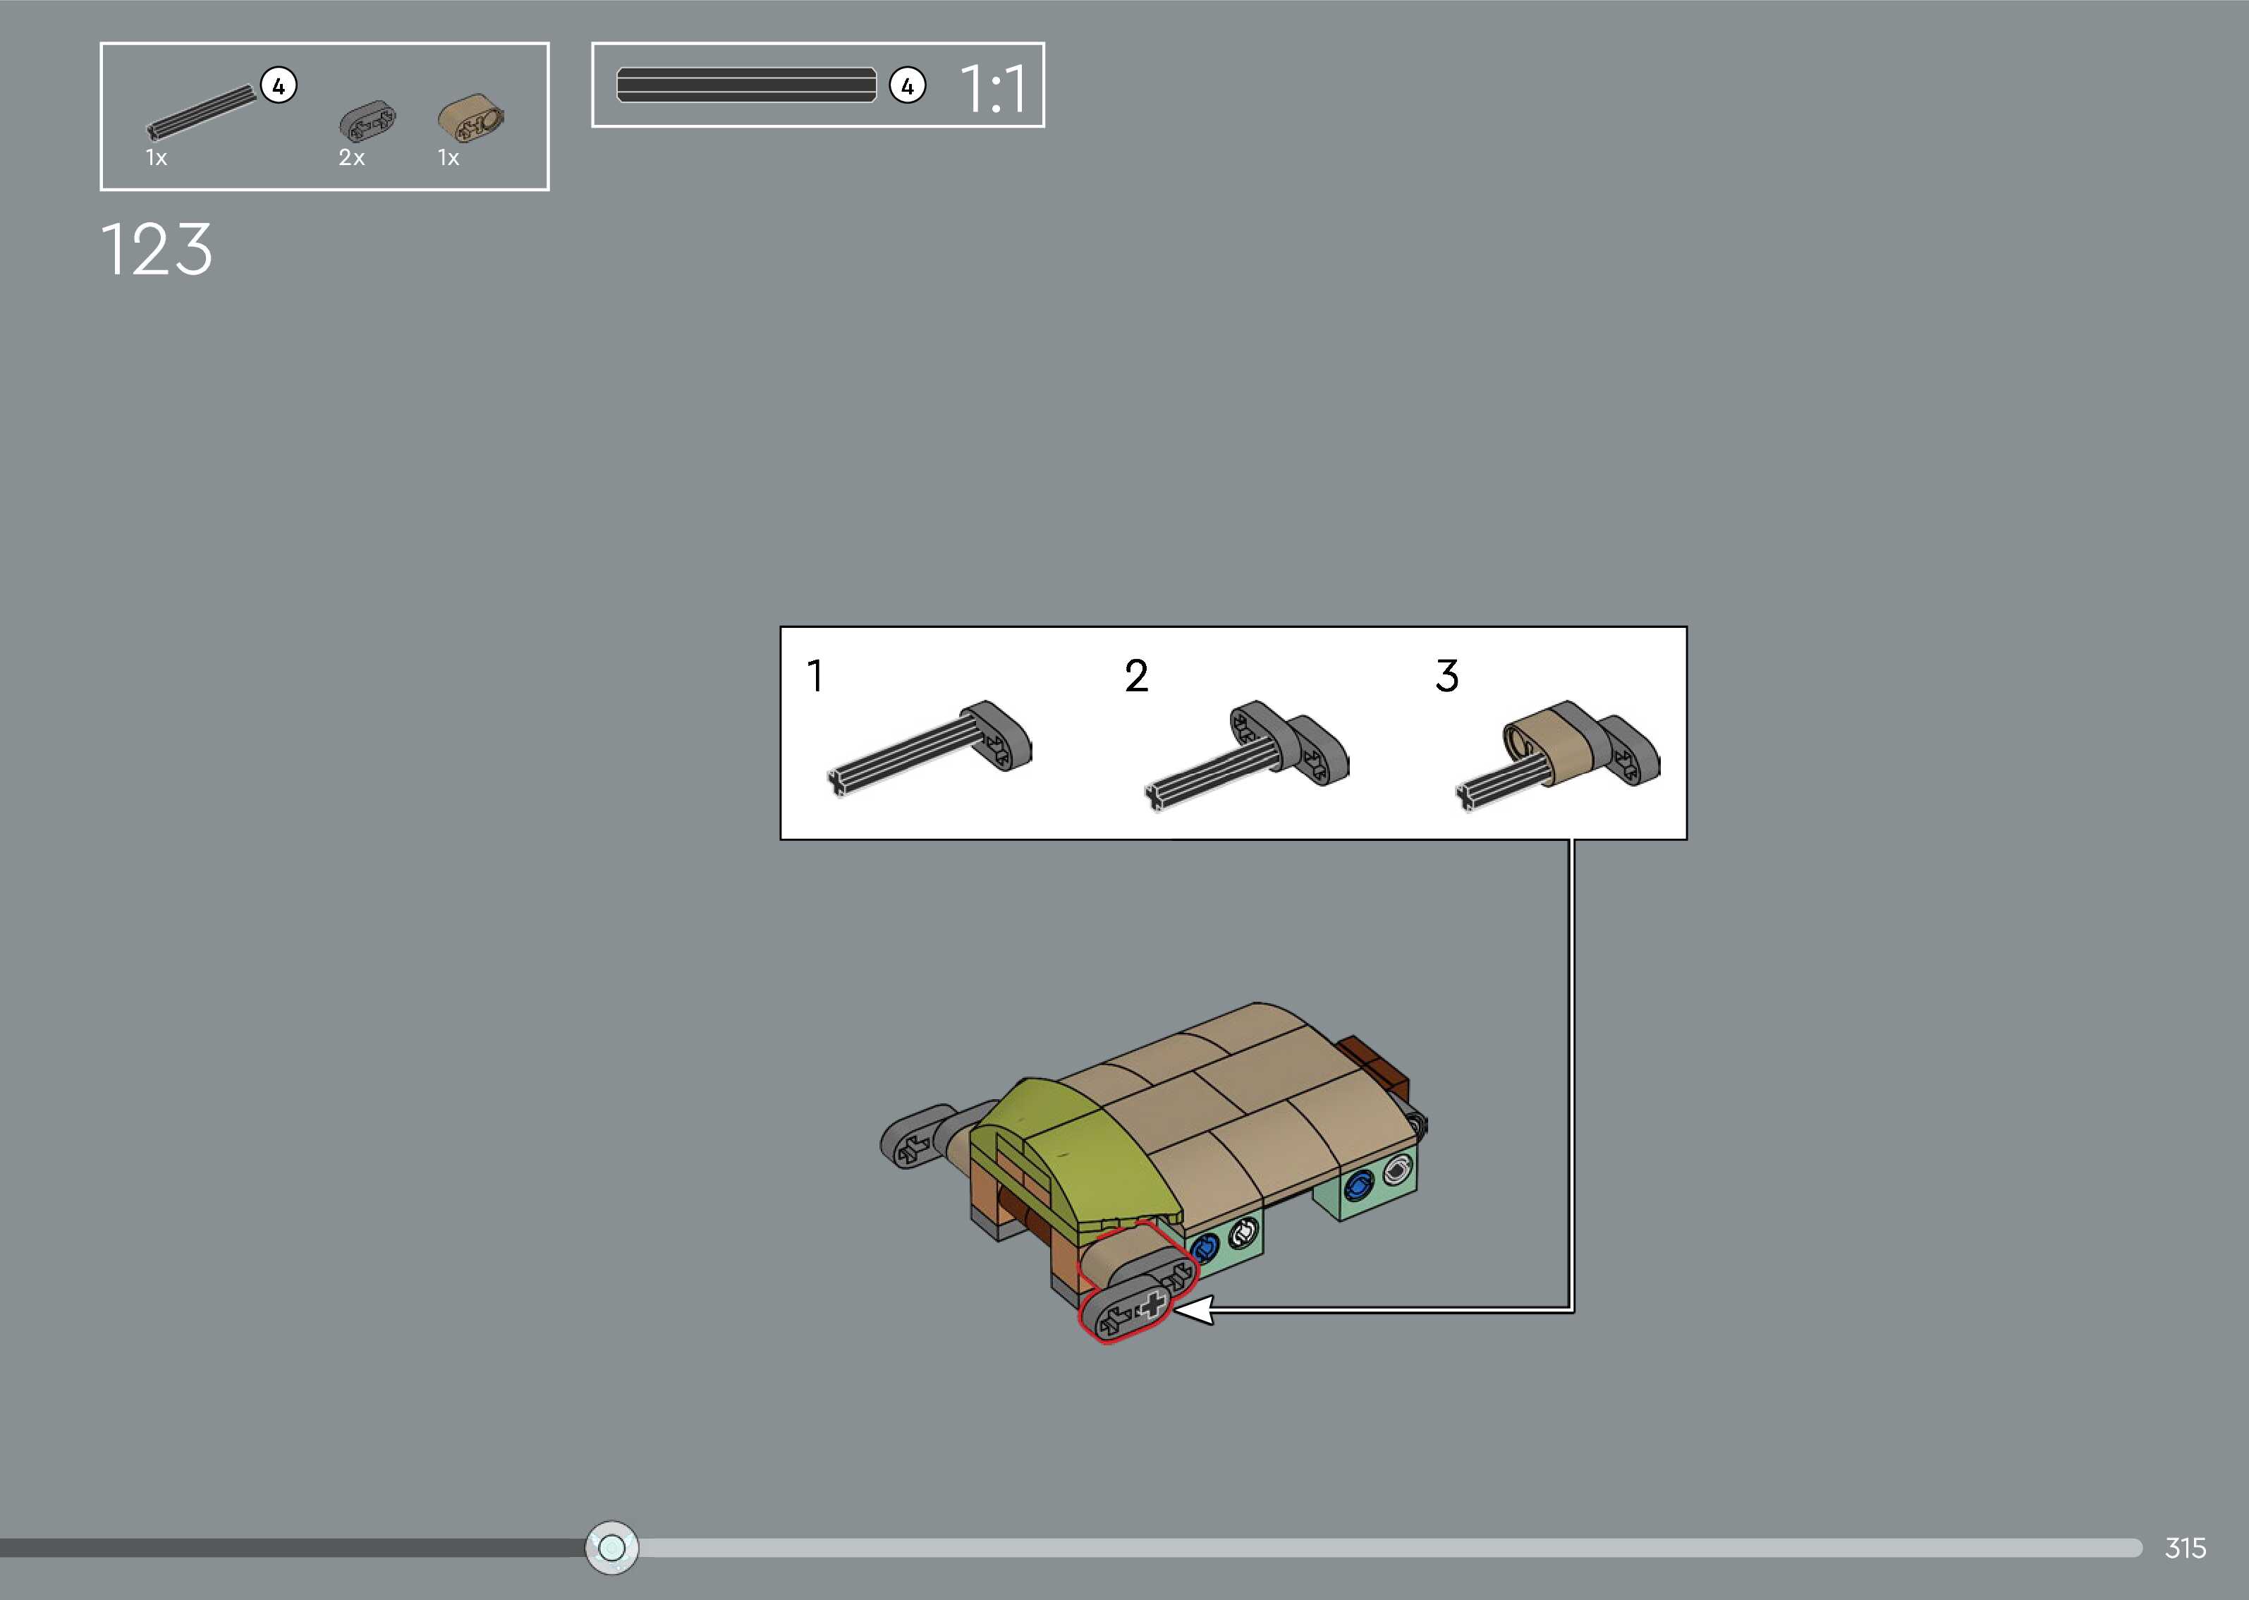Click the grey liftarm on model's left side
The height and width of the screenshot is (1600, 2249).
click(911, 1141)
